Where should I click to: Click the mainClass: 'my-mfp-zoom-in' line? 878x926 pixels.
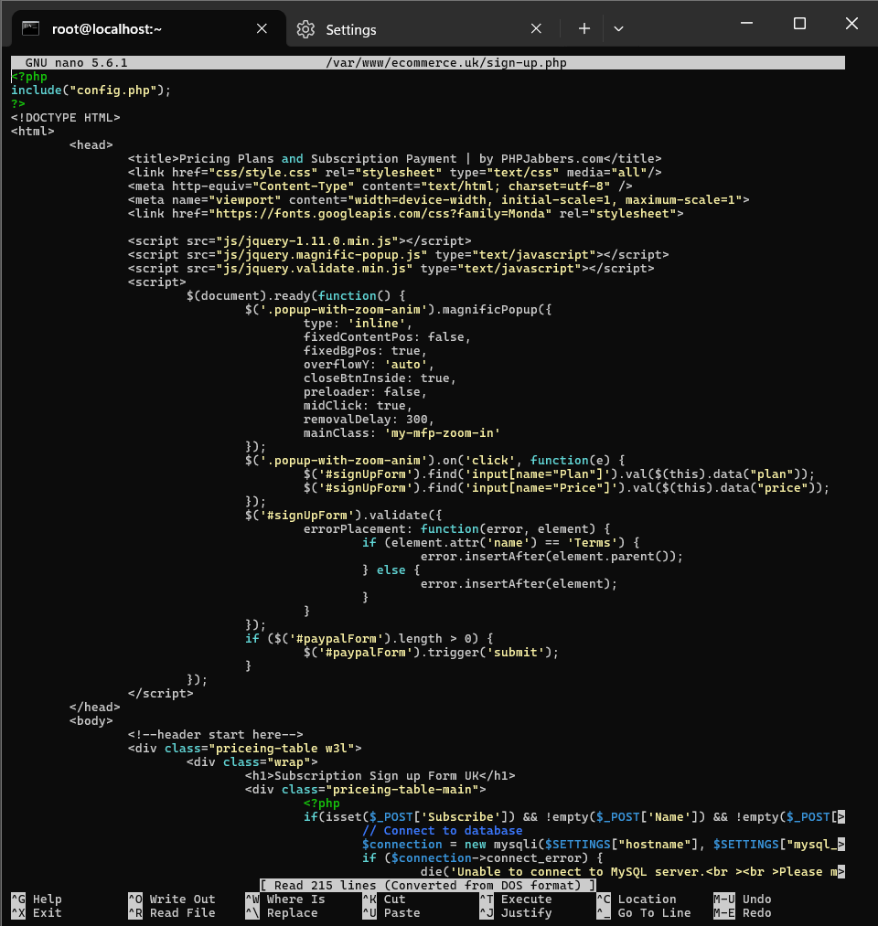coord(402,433)
